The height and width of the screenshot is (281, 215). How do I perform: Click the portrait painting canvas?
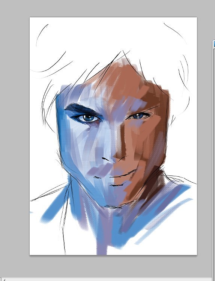113,136
